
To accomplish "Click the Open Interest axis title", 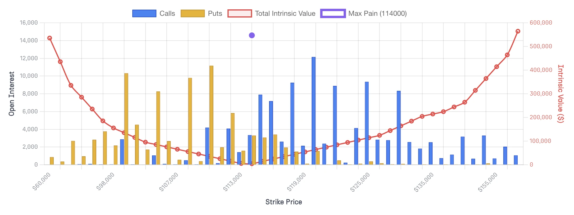I will point(11,94).
